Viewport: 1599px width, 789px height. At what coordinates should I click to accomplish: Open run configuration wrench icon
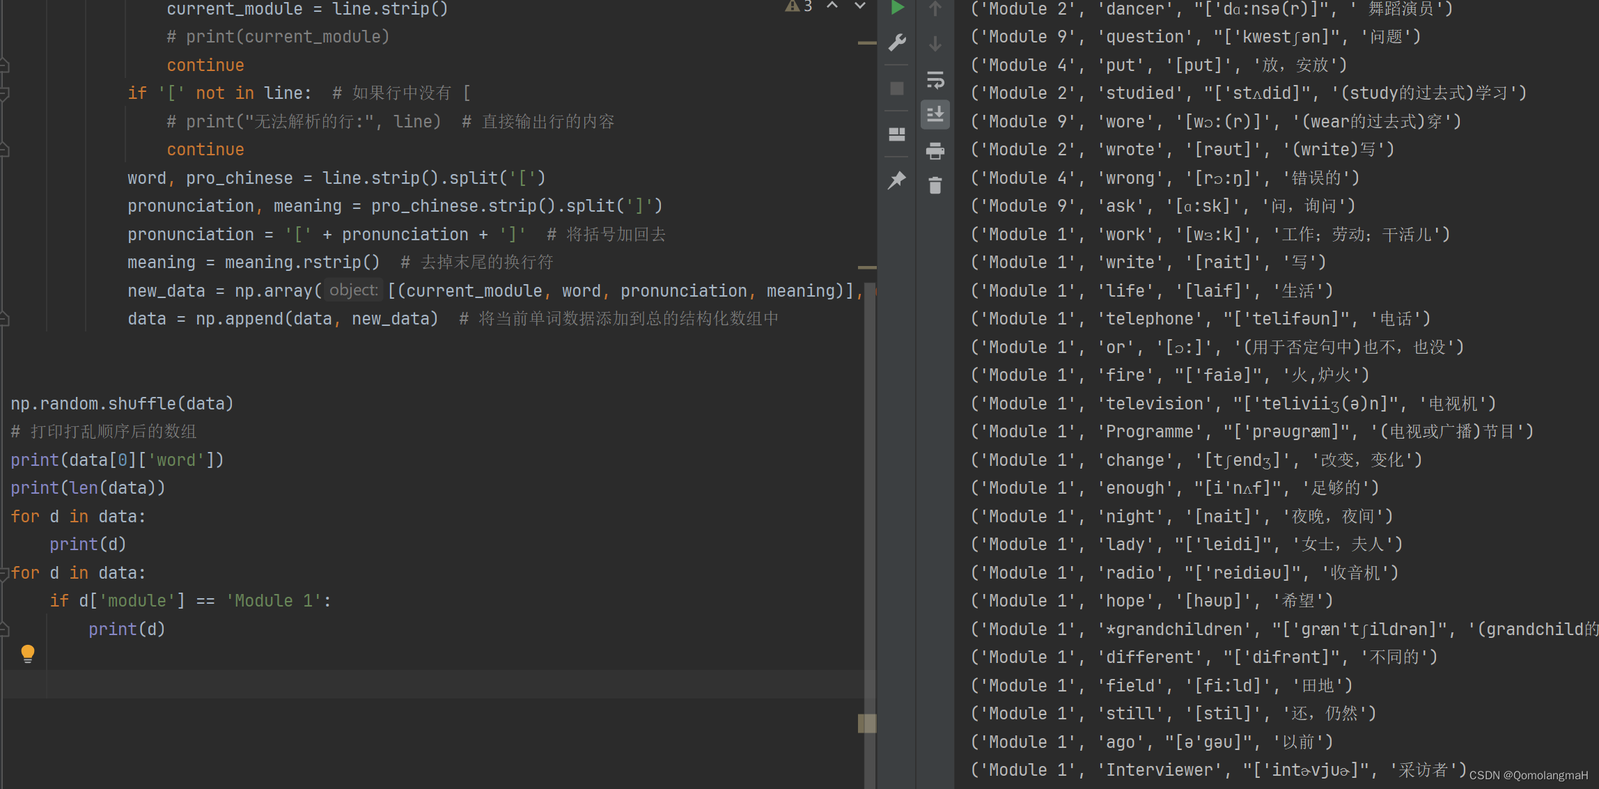click(897, 43)
